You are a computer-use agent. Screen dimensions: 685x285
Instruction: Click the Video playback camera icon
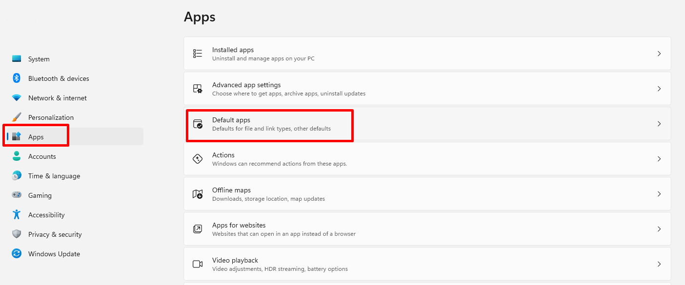click(198, 264)
